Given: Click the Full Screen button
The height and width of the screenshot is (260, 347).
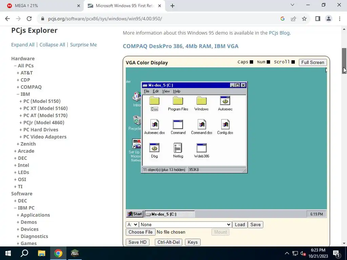Looking at the screenshot, I should coord(313,62).
